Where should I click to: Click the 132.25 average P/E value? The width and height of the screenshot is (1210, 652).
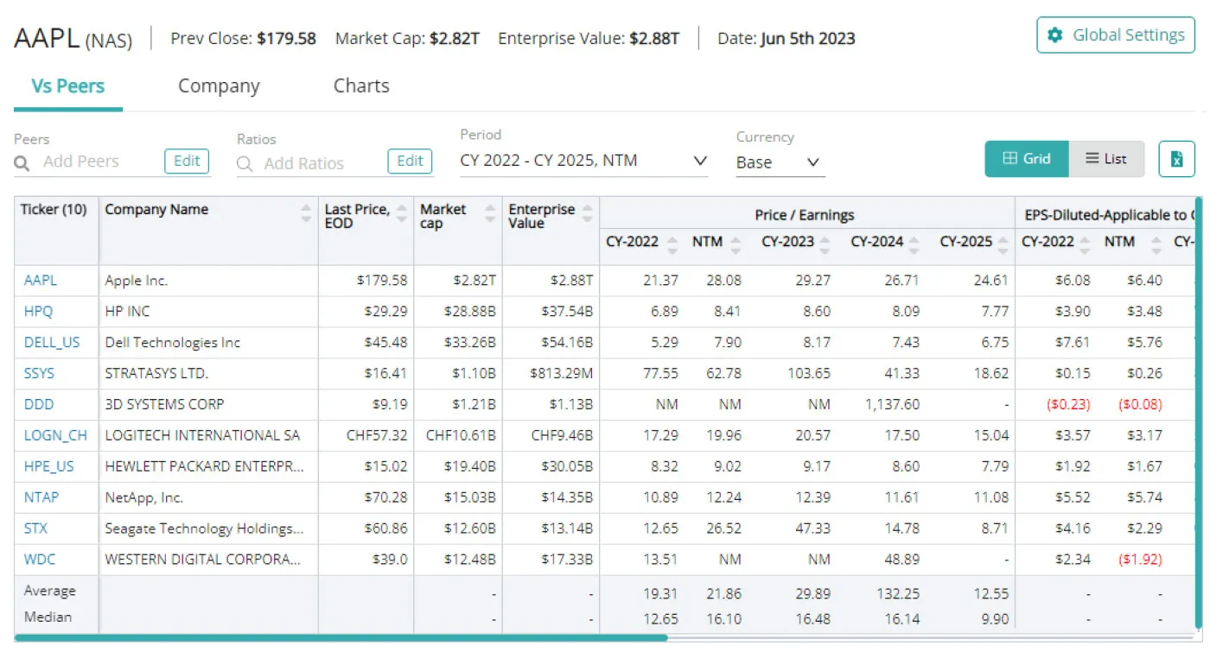897,594
